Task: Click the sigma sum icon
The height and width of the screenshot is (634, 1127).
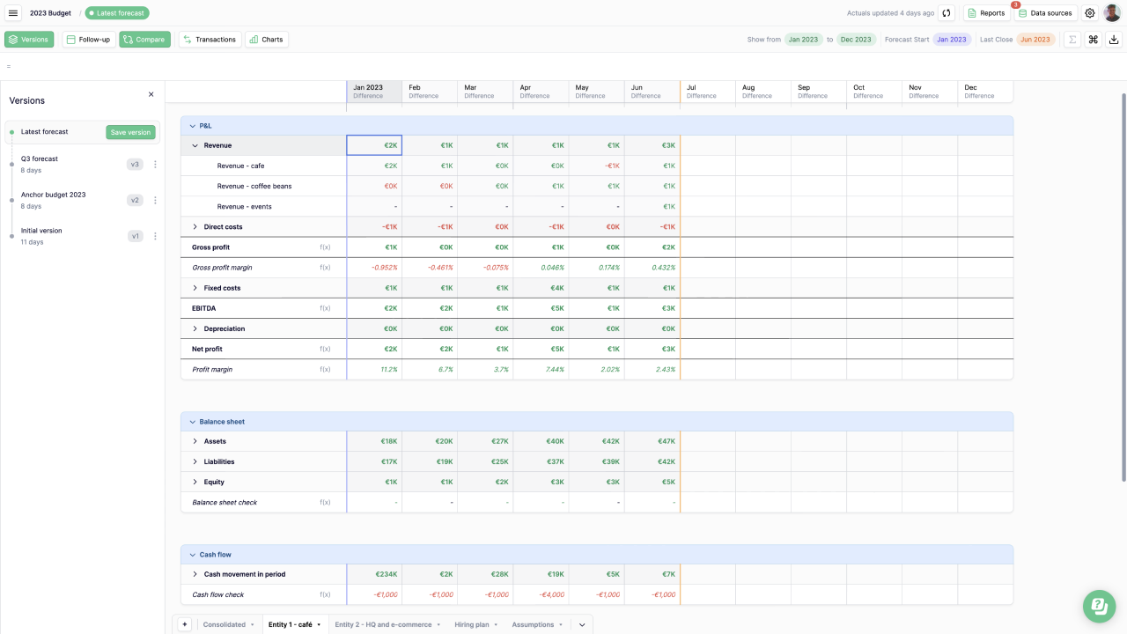Action: pos(1072,40)
